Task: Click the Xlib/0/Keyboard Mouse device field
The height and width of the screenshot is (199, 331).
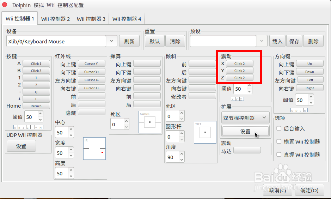Action: pyautogui.click(x=56, y=41)
